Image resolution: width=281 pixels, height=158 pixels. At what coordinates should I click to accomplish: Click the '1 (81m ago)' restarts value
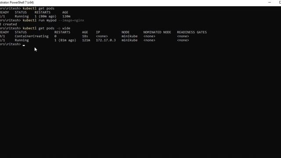[x=65, y=40]
